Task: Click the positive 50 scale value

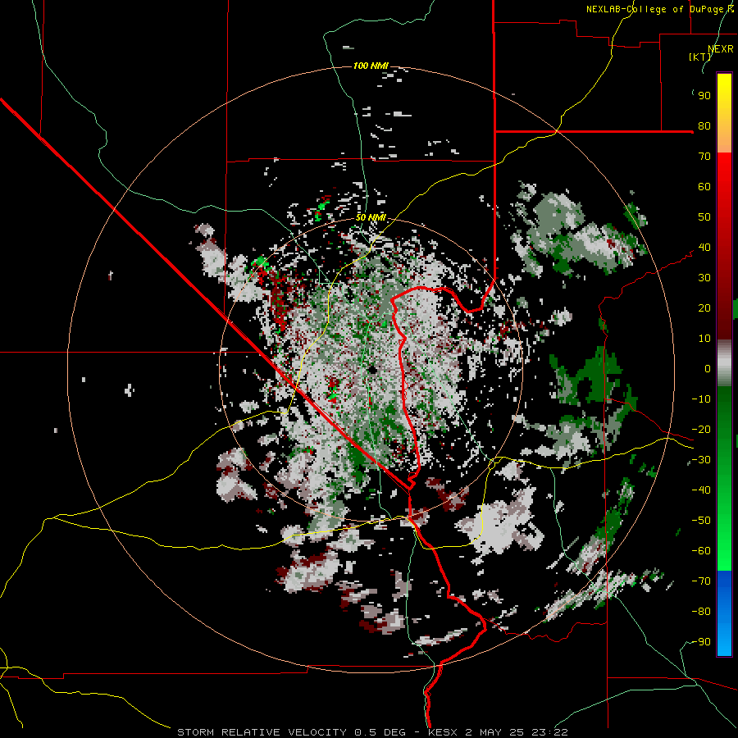Action: point(704,217)
